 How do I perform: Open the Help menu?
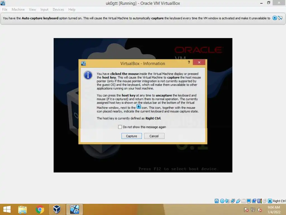(x=72, y=10)
